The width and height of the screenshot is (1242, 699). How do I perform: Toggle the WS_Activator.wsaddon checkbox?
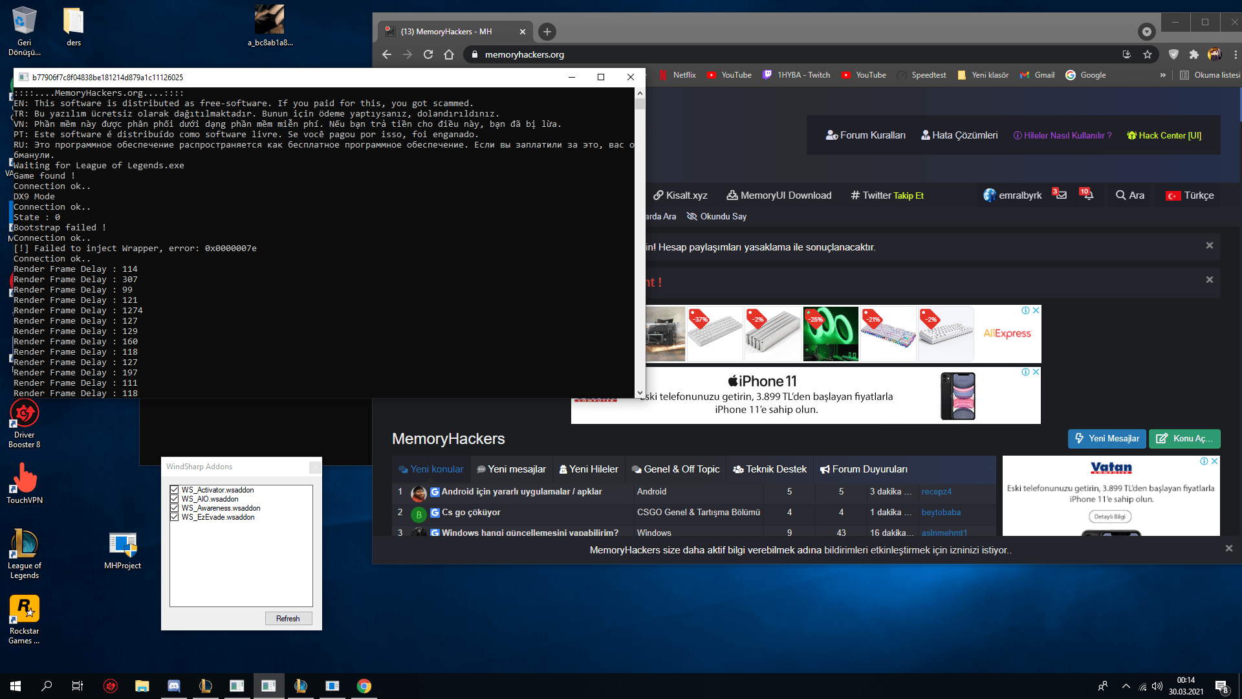pyautogui.click(x=174, y=490)
